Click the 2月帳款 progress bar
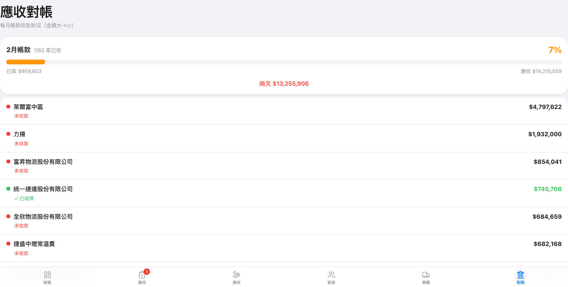Image resolution: width=568 pixels, height=287 pixels. click(284, 62)
